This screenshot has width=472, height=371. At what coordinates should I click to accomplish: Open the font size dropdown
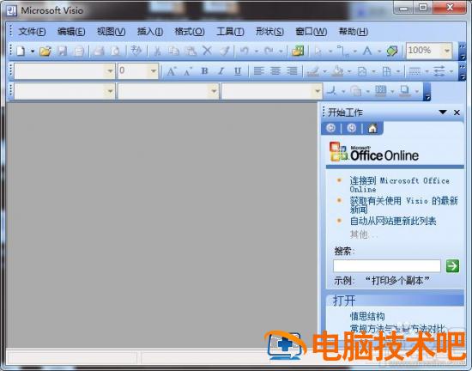154,71
